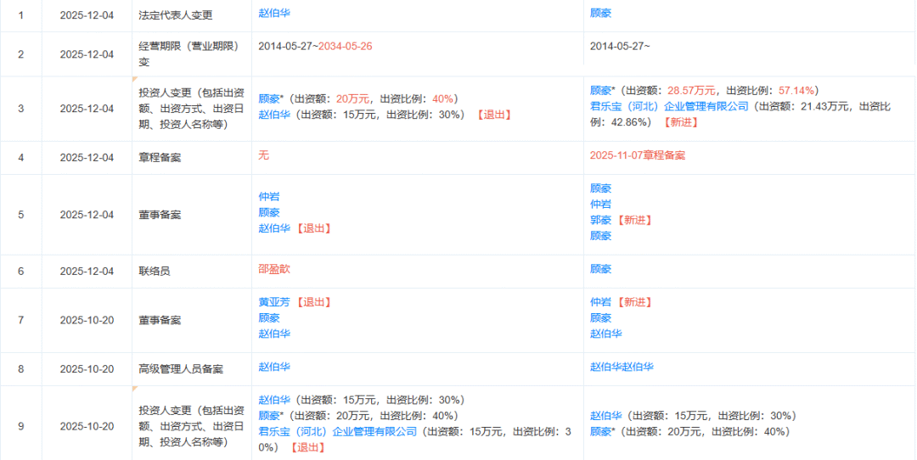Click 仲岩 link marked 新进 in row 7
This screenshot has width=917, height=460.
[x=600, y=301]
